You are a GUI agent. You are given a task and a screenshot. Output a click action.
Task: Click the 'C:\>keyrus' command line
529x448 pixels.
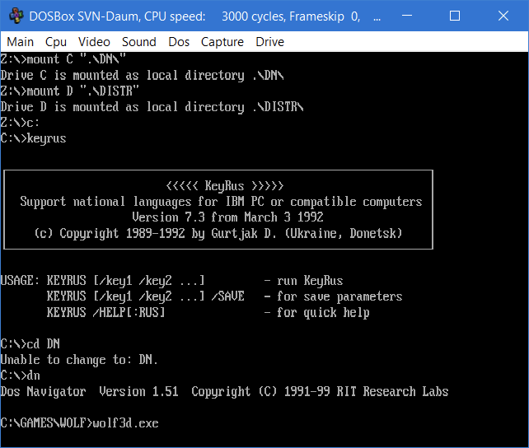click(x=33, y=138)
